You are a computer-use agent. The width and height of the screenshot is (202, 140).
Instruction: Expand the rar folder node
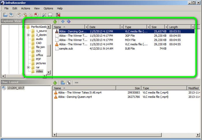click(x=28, y=67)
